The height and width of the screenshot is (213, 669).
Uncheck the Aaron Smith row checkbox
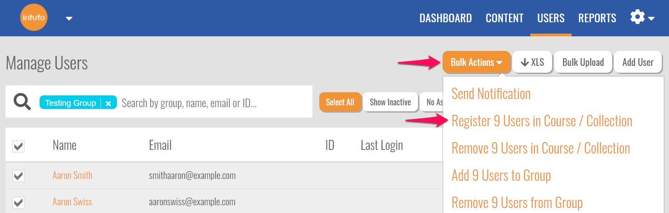pyautogui.click(x=18, y=176)
